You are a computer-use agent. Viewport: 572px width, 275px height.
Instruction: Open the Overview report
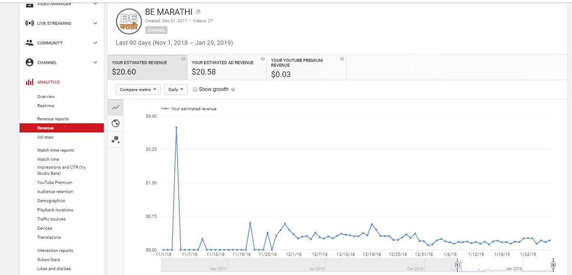click(x=46, y=97)
